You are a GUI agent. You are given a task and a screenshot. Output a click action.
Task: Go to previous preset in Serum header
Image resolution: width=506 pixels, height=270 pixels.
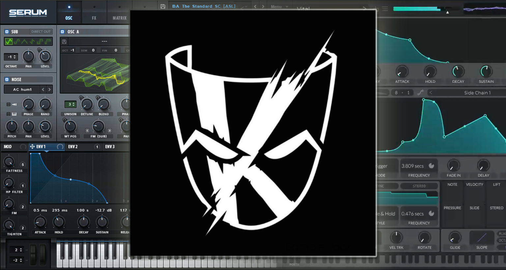click(255, 6)
